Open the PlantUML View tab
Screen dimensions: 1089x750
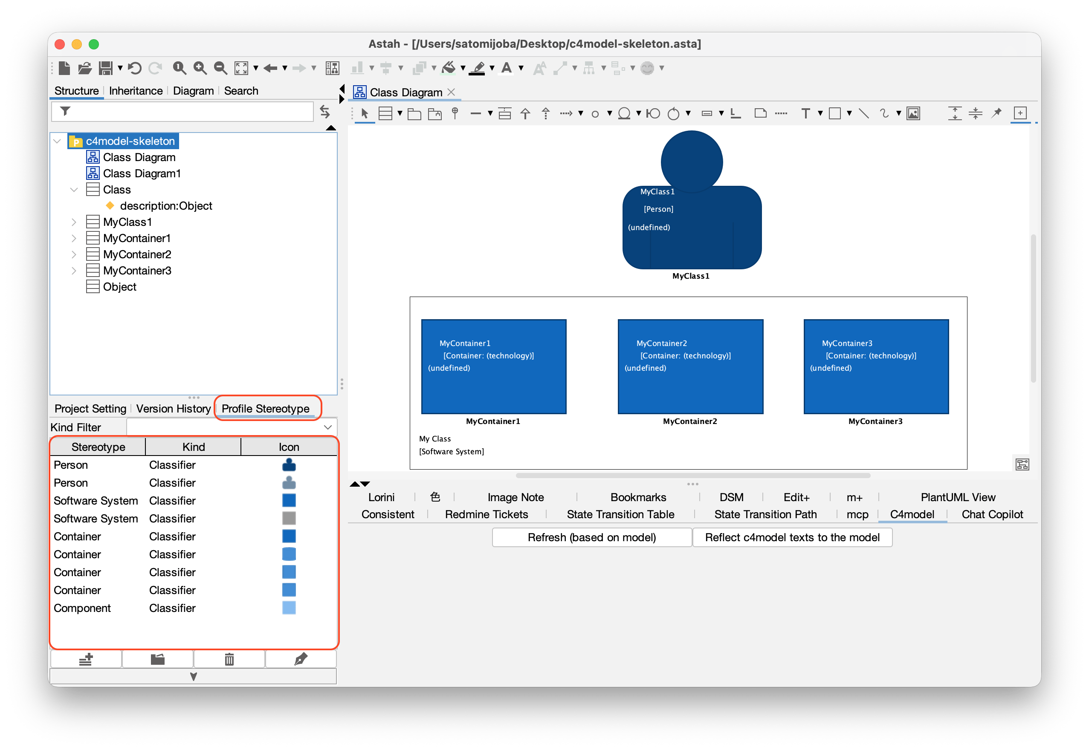[957, 497]
